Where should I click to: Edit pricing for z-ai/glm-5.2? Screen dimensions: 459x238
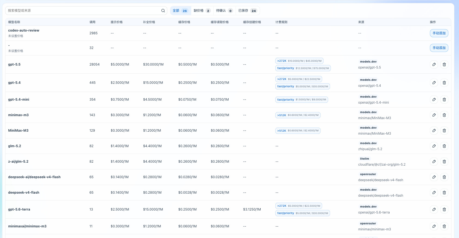tap(434, 162)
